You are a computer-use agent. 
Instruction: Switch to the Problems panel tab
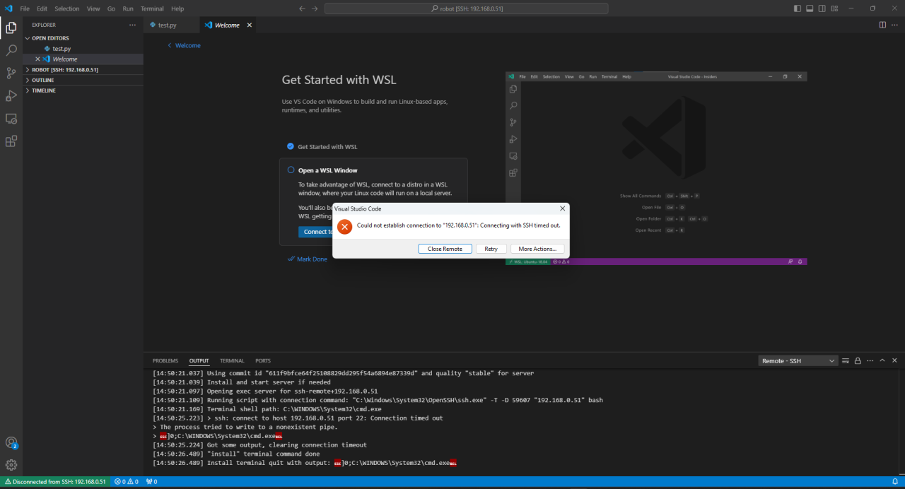165,360
